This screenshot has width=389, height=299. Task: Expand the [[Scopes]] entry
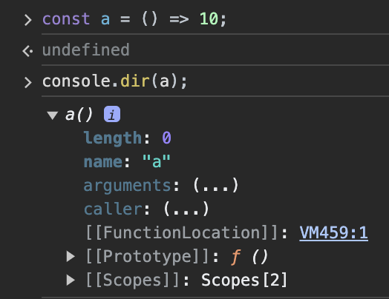71,280
